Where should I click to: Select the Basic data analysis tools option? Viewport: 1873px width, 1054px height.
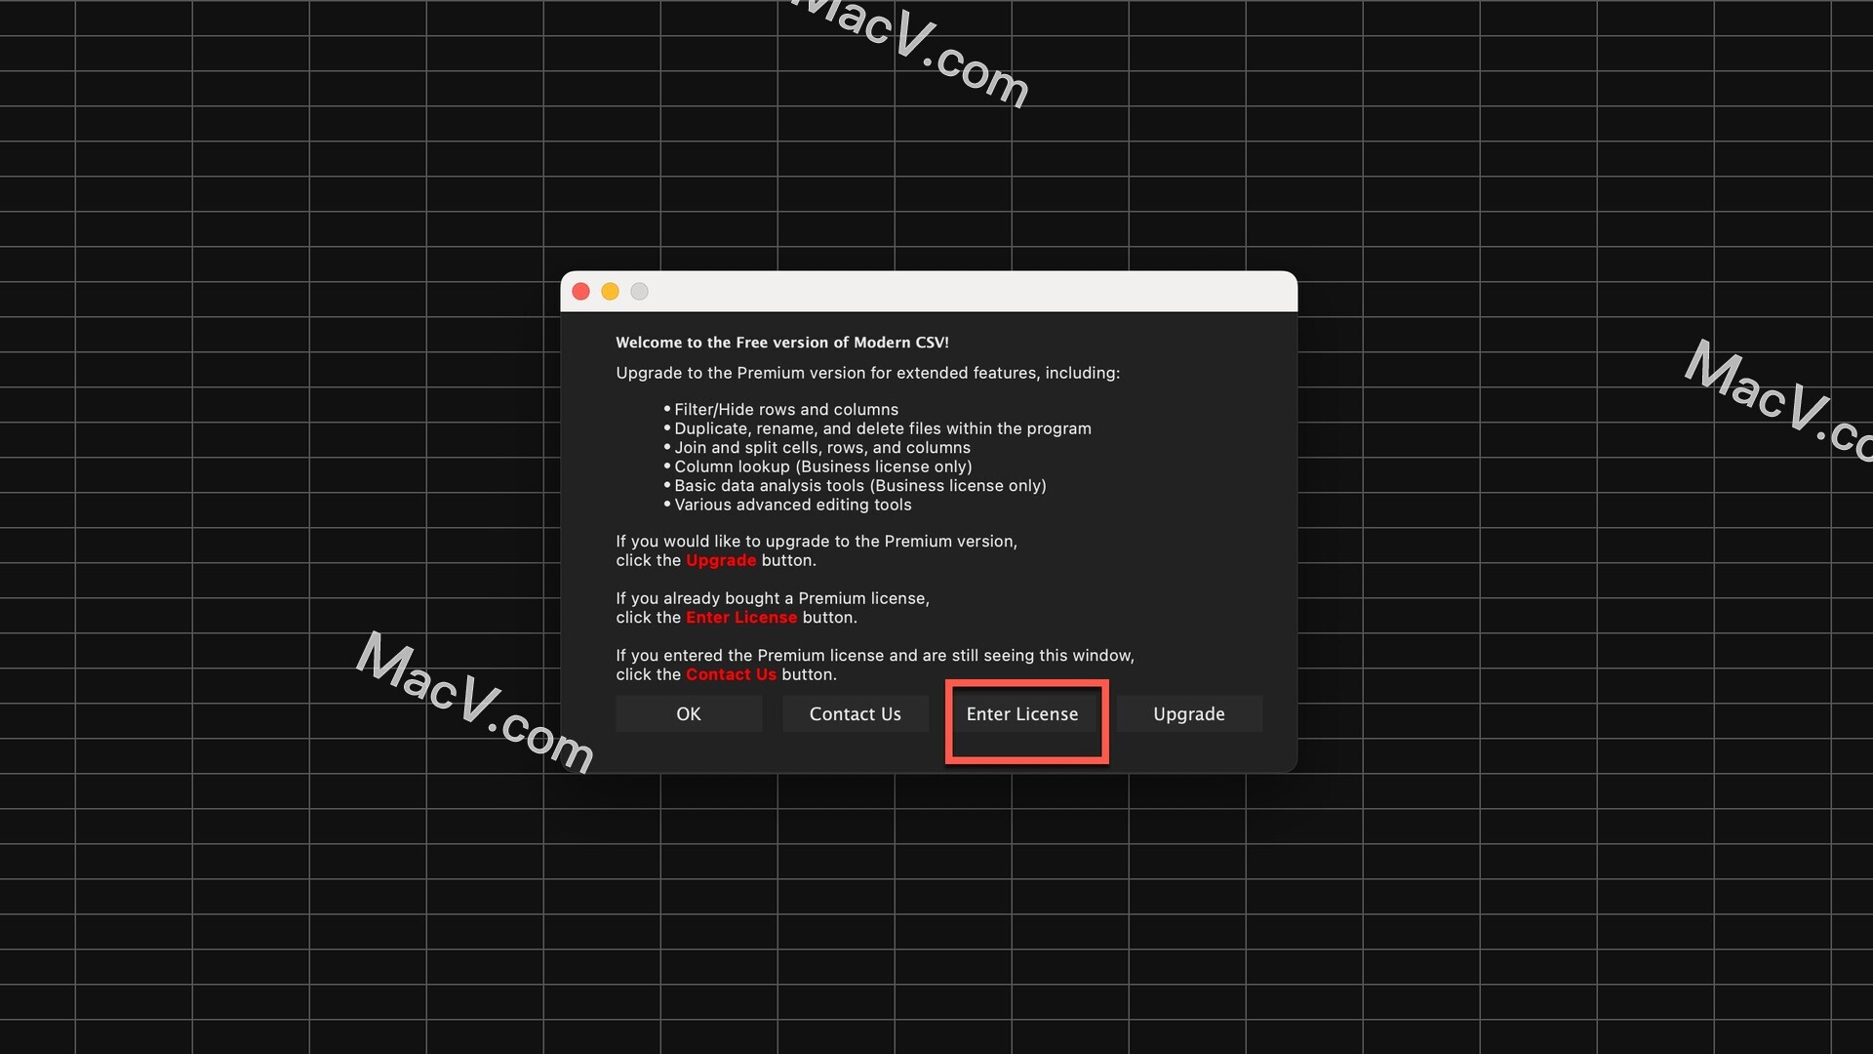click(x=858, y=485)
